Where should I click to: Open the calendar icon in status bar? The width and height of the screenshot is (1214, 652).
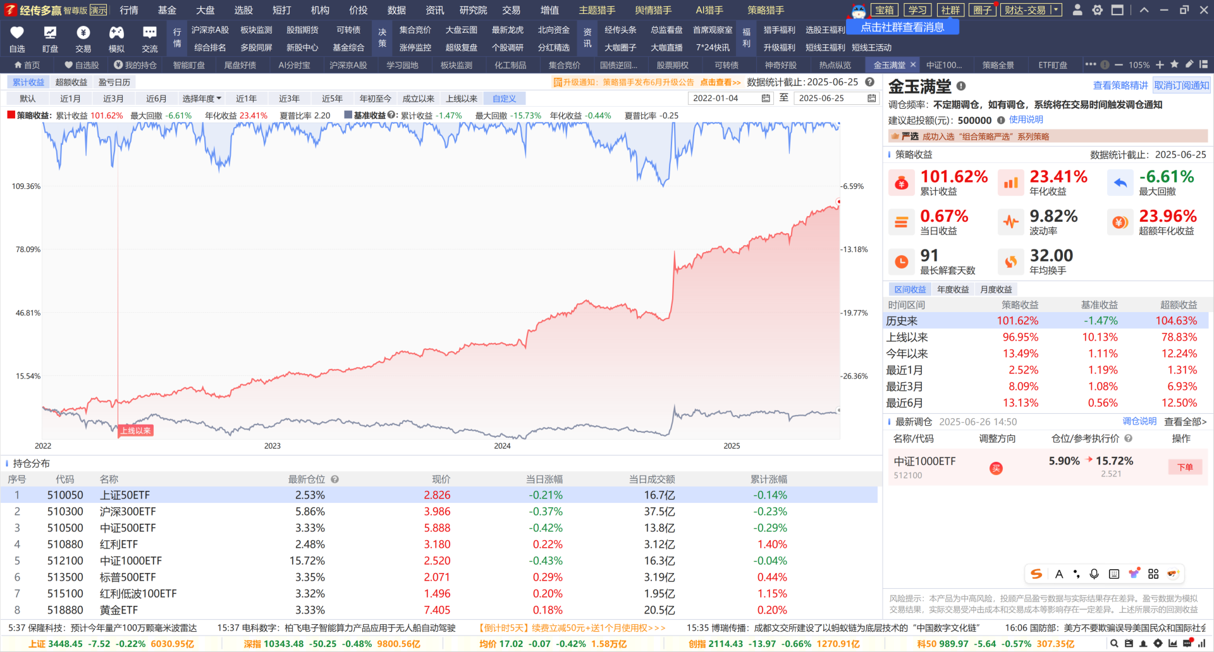coord(1129,644)
